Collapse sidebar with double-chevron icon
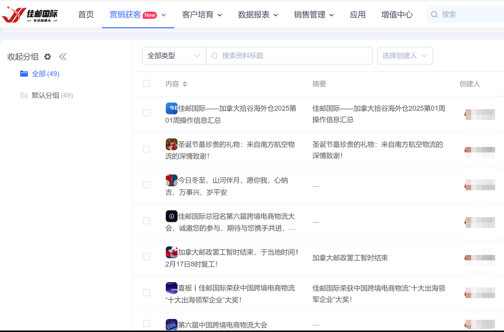Viewport: 504px width, 332px height. pyautogui.click(x=63, y=57)
